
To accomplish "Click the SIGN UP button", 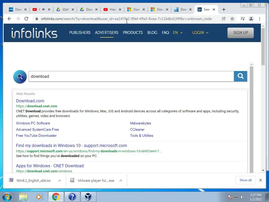I will tap(241, 33).
